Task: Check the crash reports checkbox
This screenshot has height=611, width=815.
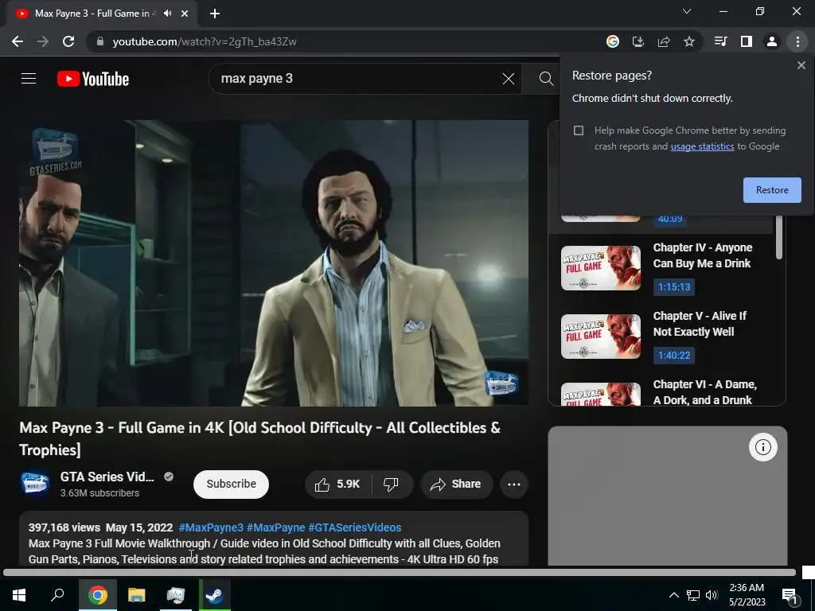Action: [579, 130]
